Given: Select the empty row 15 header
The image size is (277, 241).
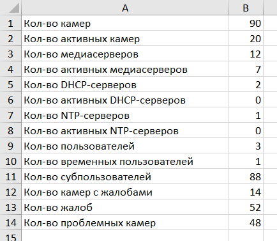Looking at the screenshot, I should pyautogui.click(x=11, y=236).
